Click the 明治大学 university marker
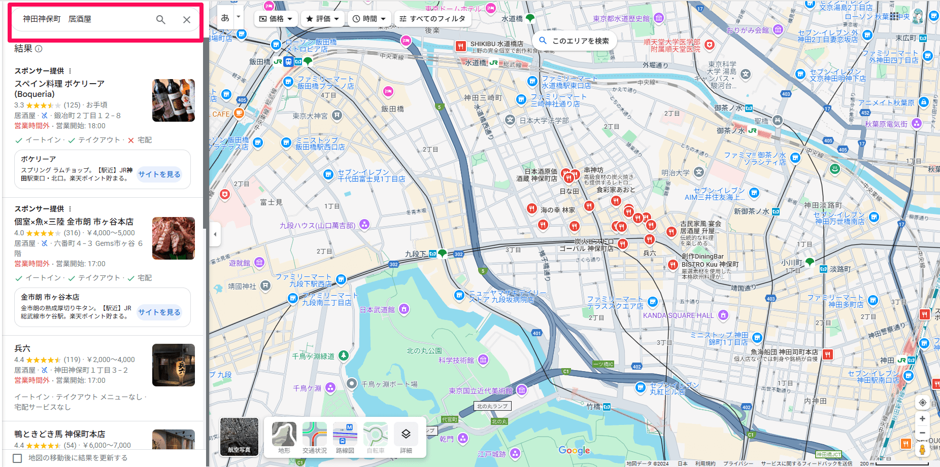This screenshot has height=467, width=940. 699,172
